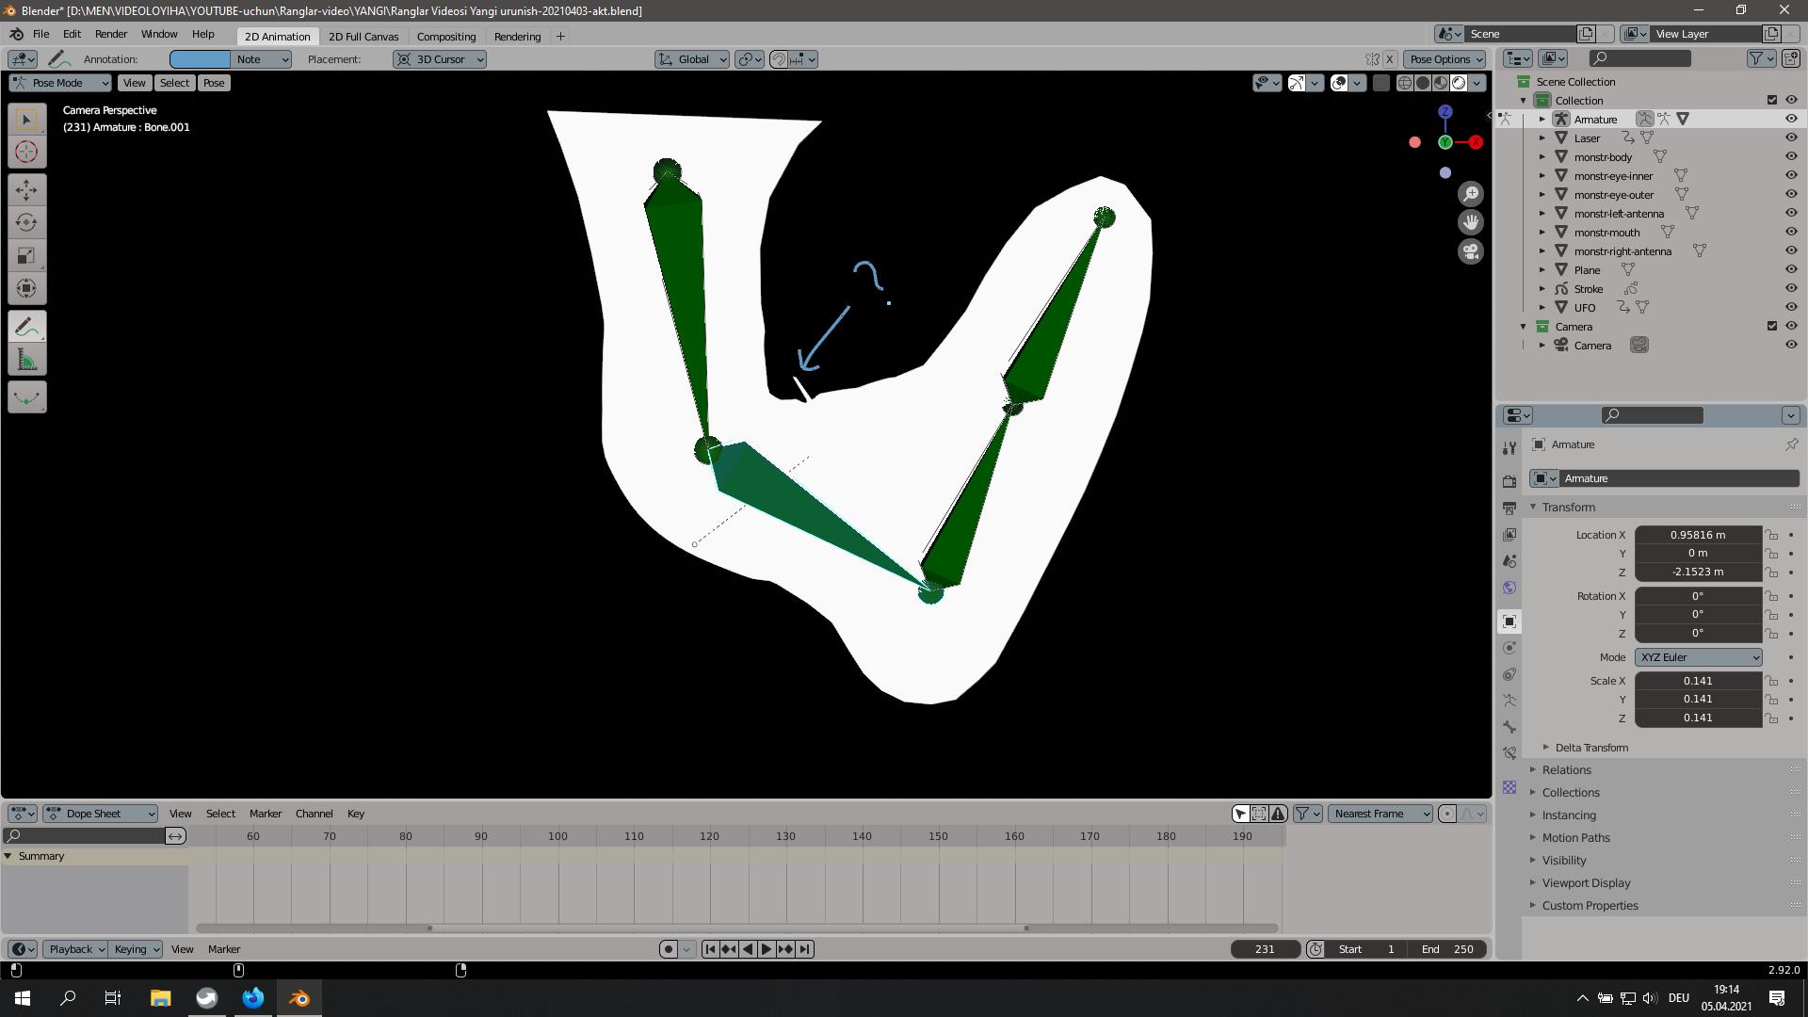Open the Global orientation dropdown
1808x1017 pixels.
click(692, 59)
